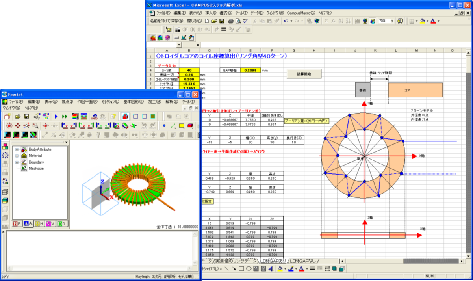Toggle the highlighted red solid display mode button
This screenshot has width=473, height=281.
[125, 116]
